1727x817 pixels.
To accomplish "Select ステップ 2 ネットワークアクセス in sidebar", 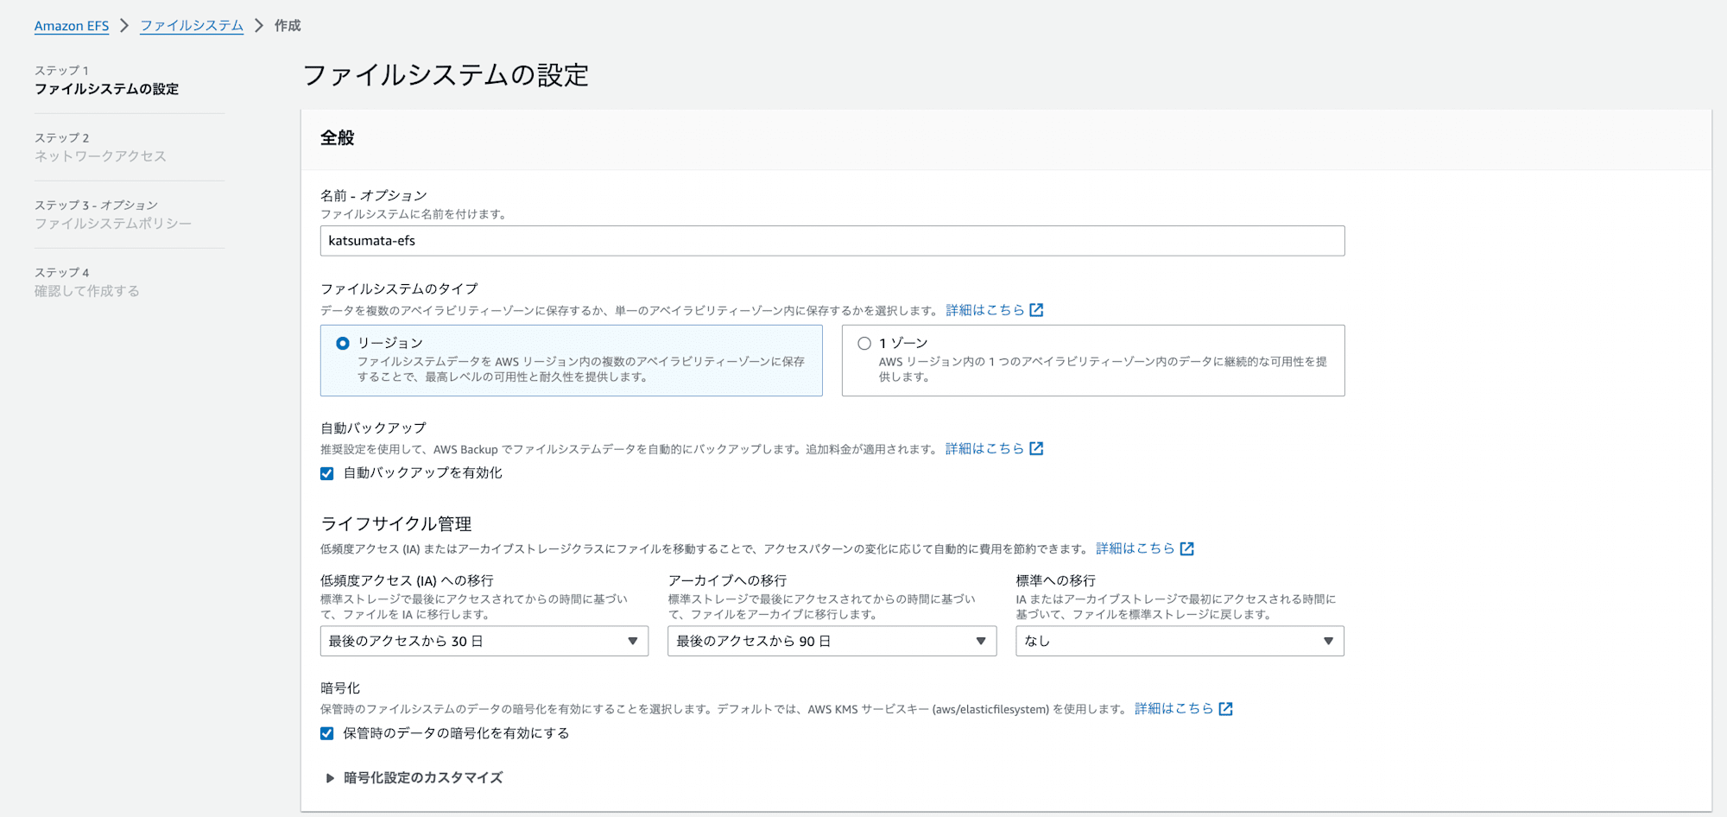I will coord(100,147).
